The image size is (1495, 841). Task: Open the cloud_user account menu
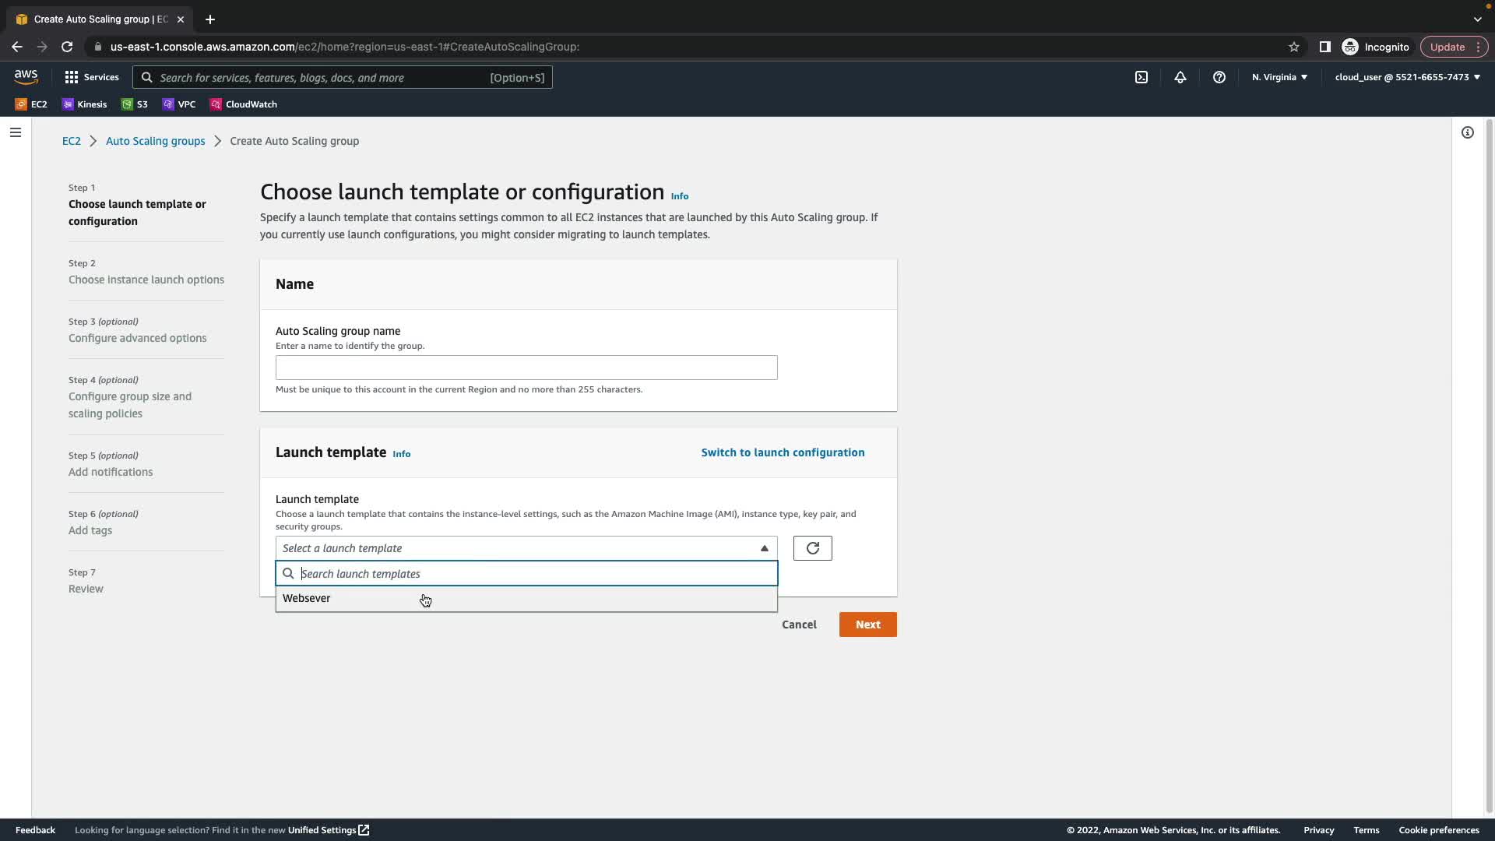1407,77
